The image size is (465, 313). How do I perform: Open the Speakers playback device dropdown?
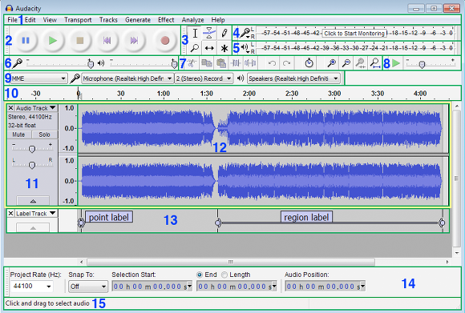[293, 78]
